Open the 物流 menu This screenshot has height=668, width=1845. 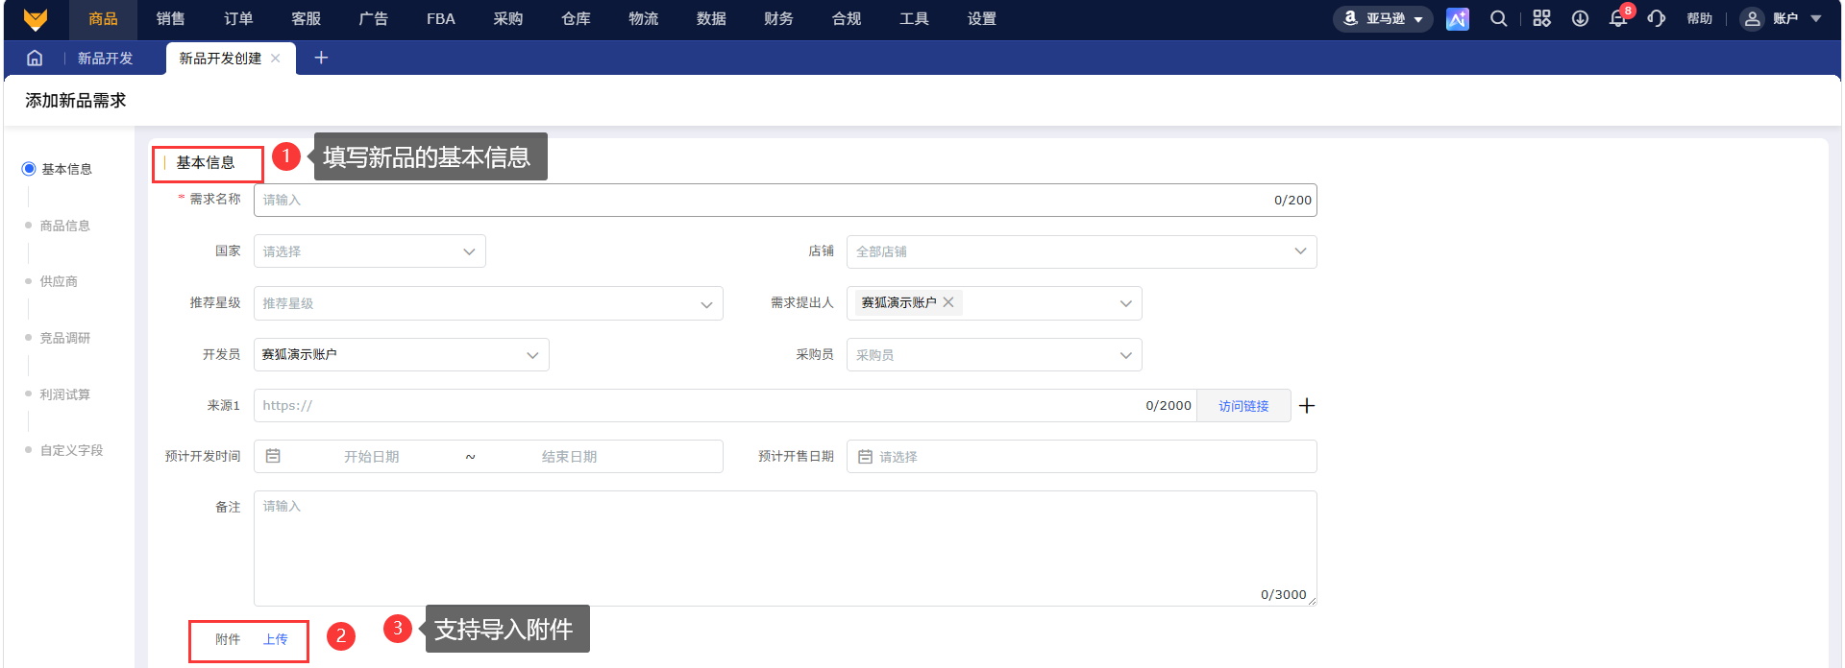click(643, 19)
